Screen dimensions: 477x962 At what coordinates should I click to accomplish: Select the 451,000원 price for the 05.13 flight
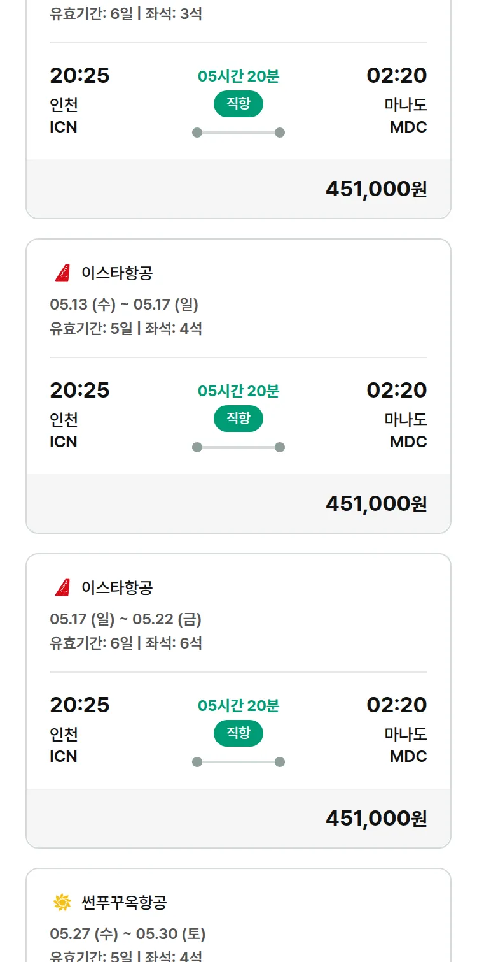376,504
